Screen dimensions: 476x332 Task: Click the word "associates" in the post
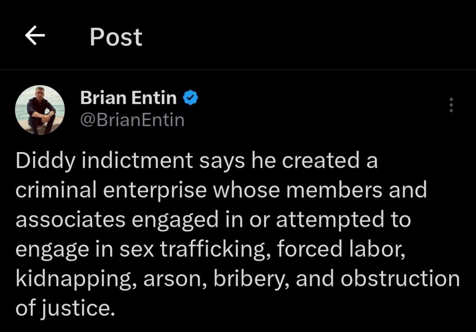pos(70,219)
